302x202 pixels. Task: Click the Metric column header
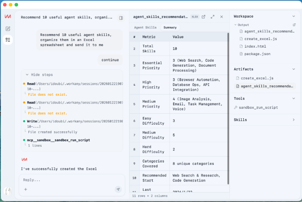click(155, 37)
